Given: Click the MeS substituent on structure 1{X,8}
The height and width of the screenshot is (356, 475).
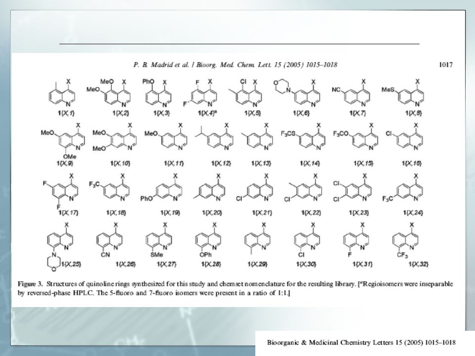Looking at the screenshot, I should pos(388,90).
